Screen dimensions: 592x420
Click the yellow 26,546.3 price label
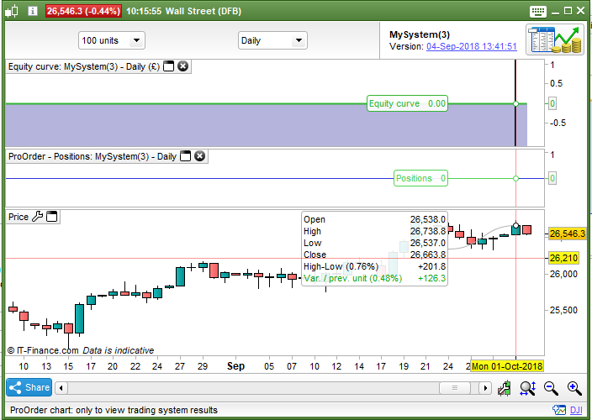(567, 234)
